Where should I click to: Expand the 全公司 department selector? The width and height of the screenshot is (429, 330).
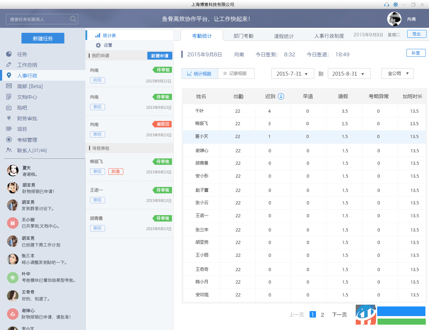(397, 73)
